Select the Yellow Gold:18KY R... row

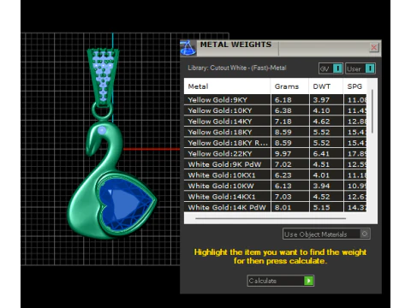pos(275,143)
